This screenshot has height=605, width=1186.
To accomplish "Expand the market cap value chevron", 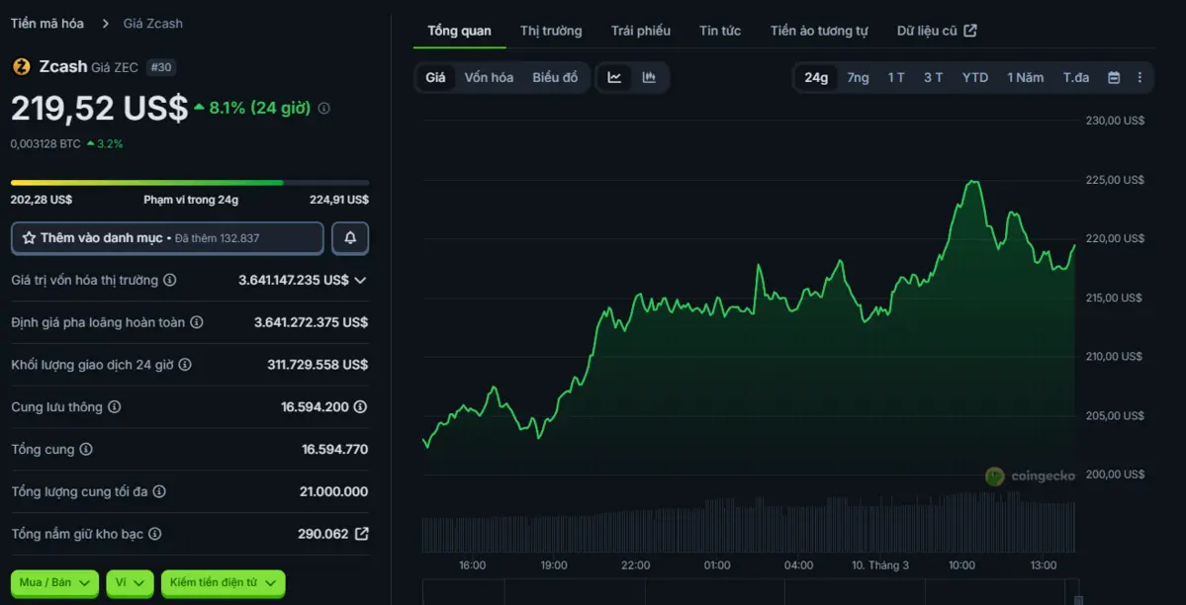I will pos(360,280).
